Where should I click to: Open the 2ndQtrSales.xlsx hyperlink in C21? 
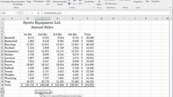pos(44,92)
